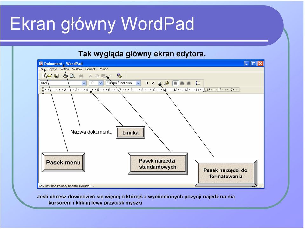Click the WordPad title bar document icon

[41, 64]
